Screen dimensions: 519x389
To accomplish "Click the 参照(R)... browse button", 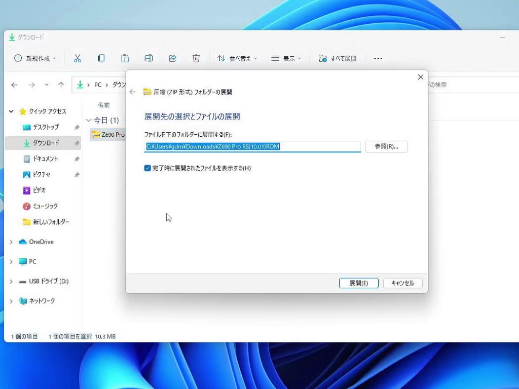I will [386, 146].
